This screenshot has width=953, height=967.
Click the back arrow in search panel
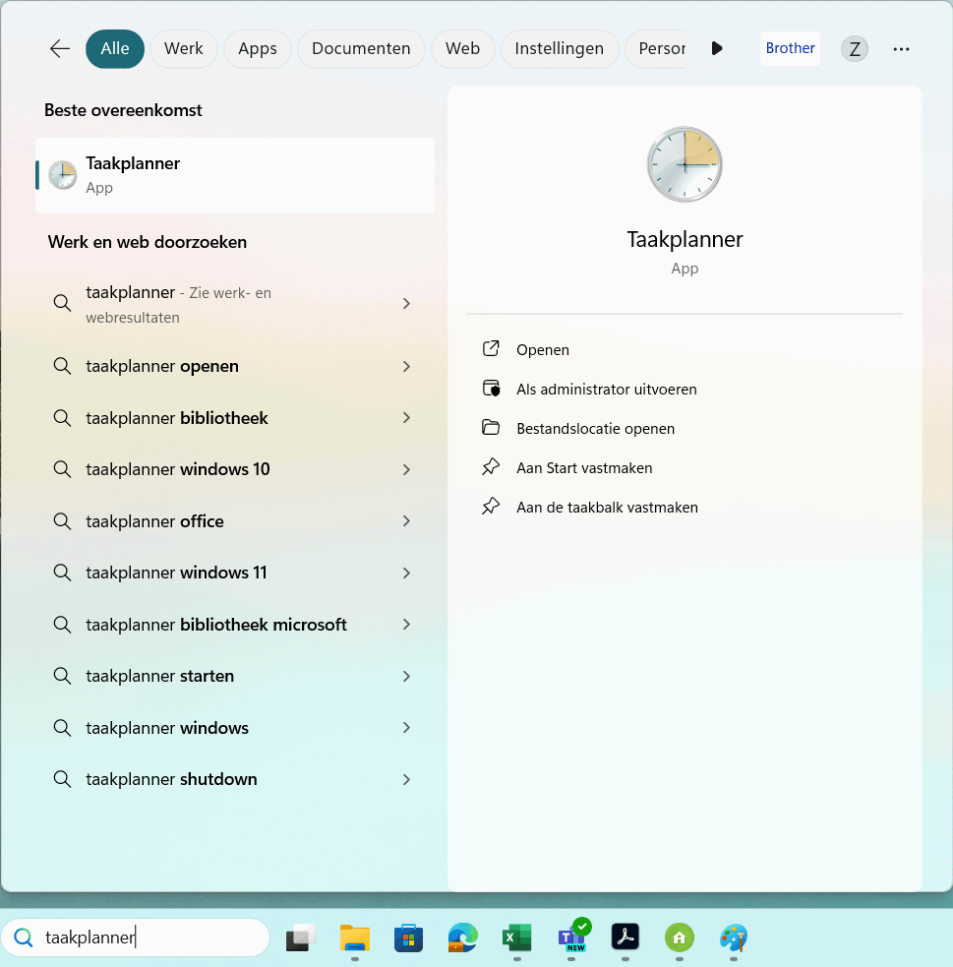[x=60, y=49]
